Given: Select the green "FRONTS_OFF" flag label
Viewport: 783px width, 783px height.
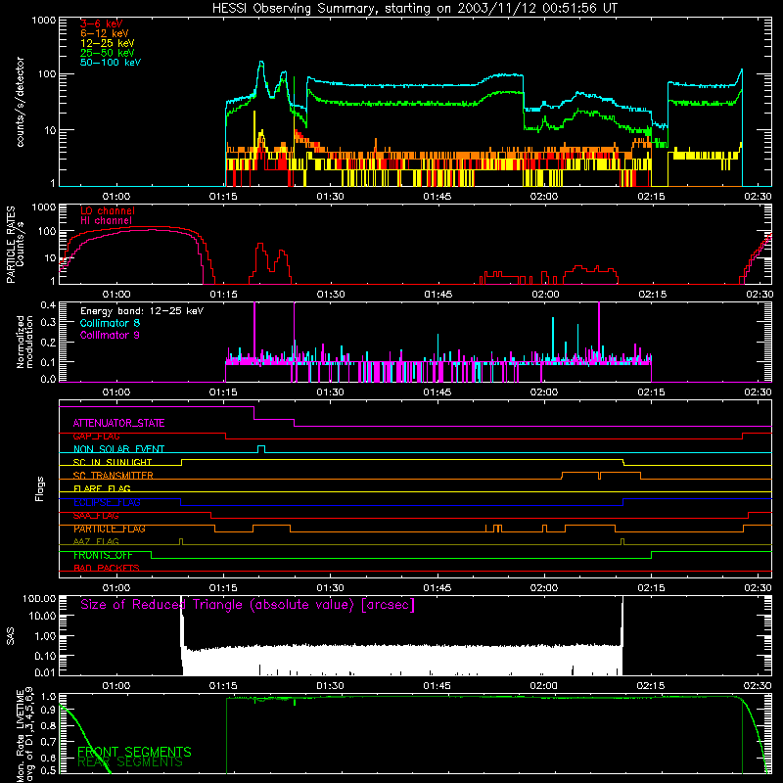Looking at the screenshot, I should coord(103,555).
